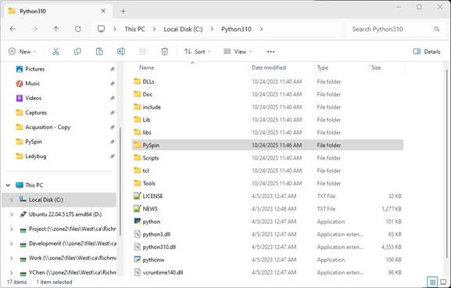Screen dimensions: 451x288
Task: Switch to large thumbnails view icon in status bar
Action: coord(443,282)
